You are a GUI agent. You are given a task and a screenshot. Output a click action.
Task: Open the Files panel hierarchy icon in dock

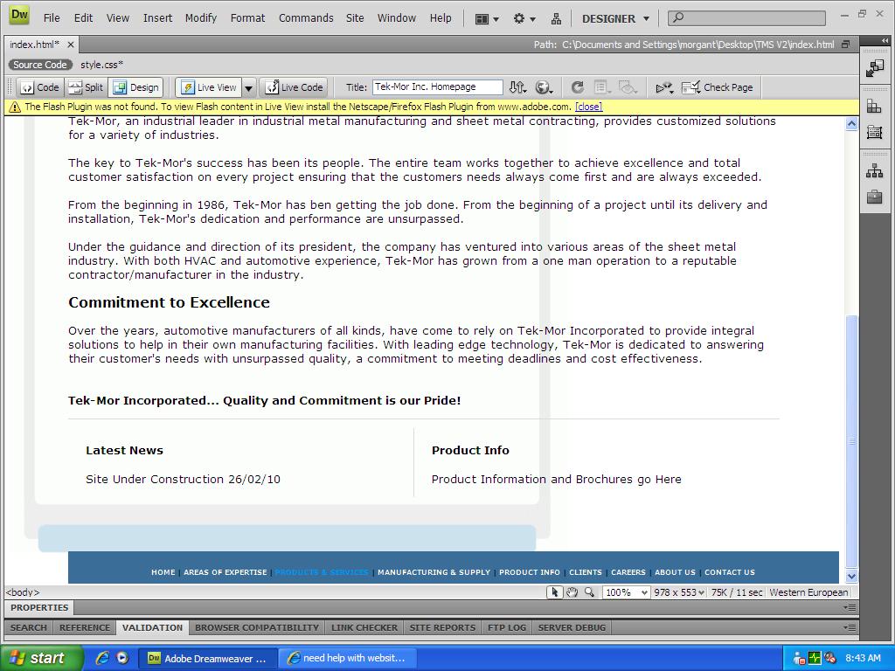[874, 170]
